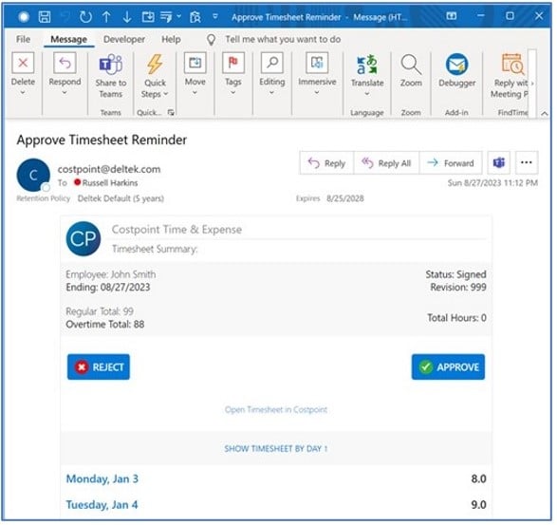This screenshot has height=525, width=557.
Task: Click the Quick Steps lightning icon
Action: 155,64
